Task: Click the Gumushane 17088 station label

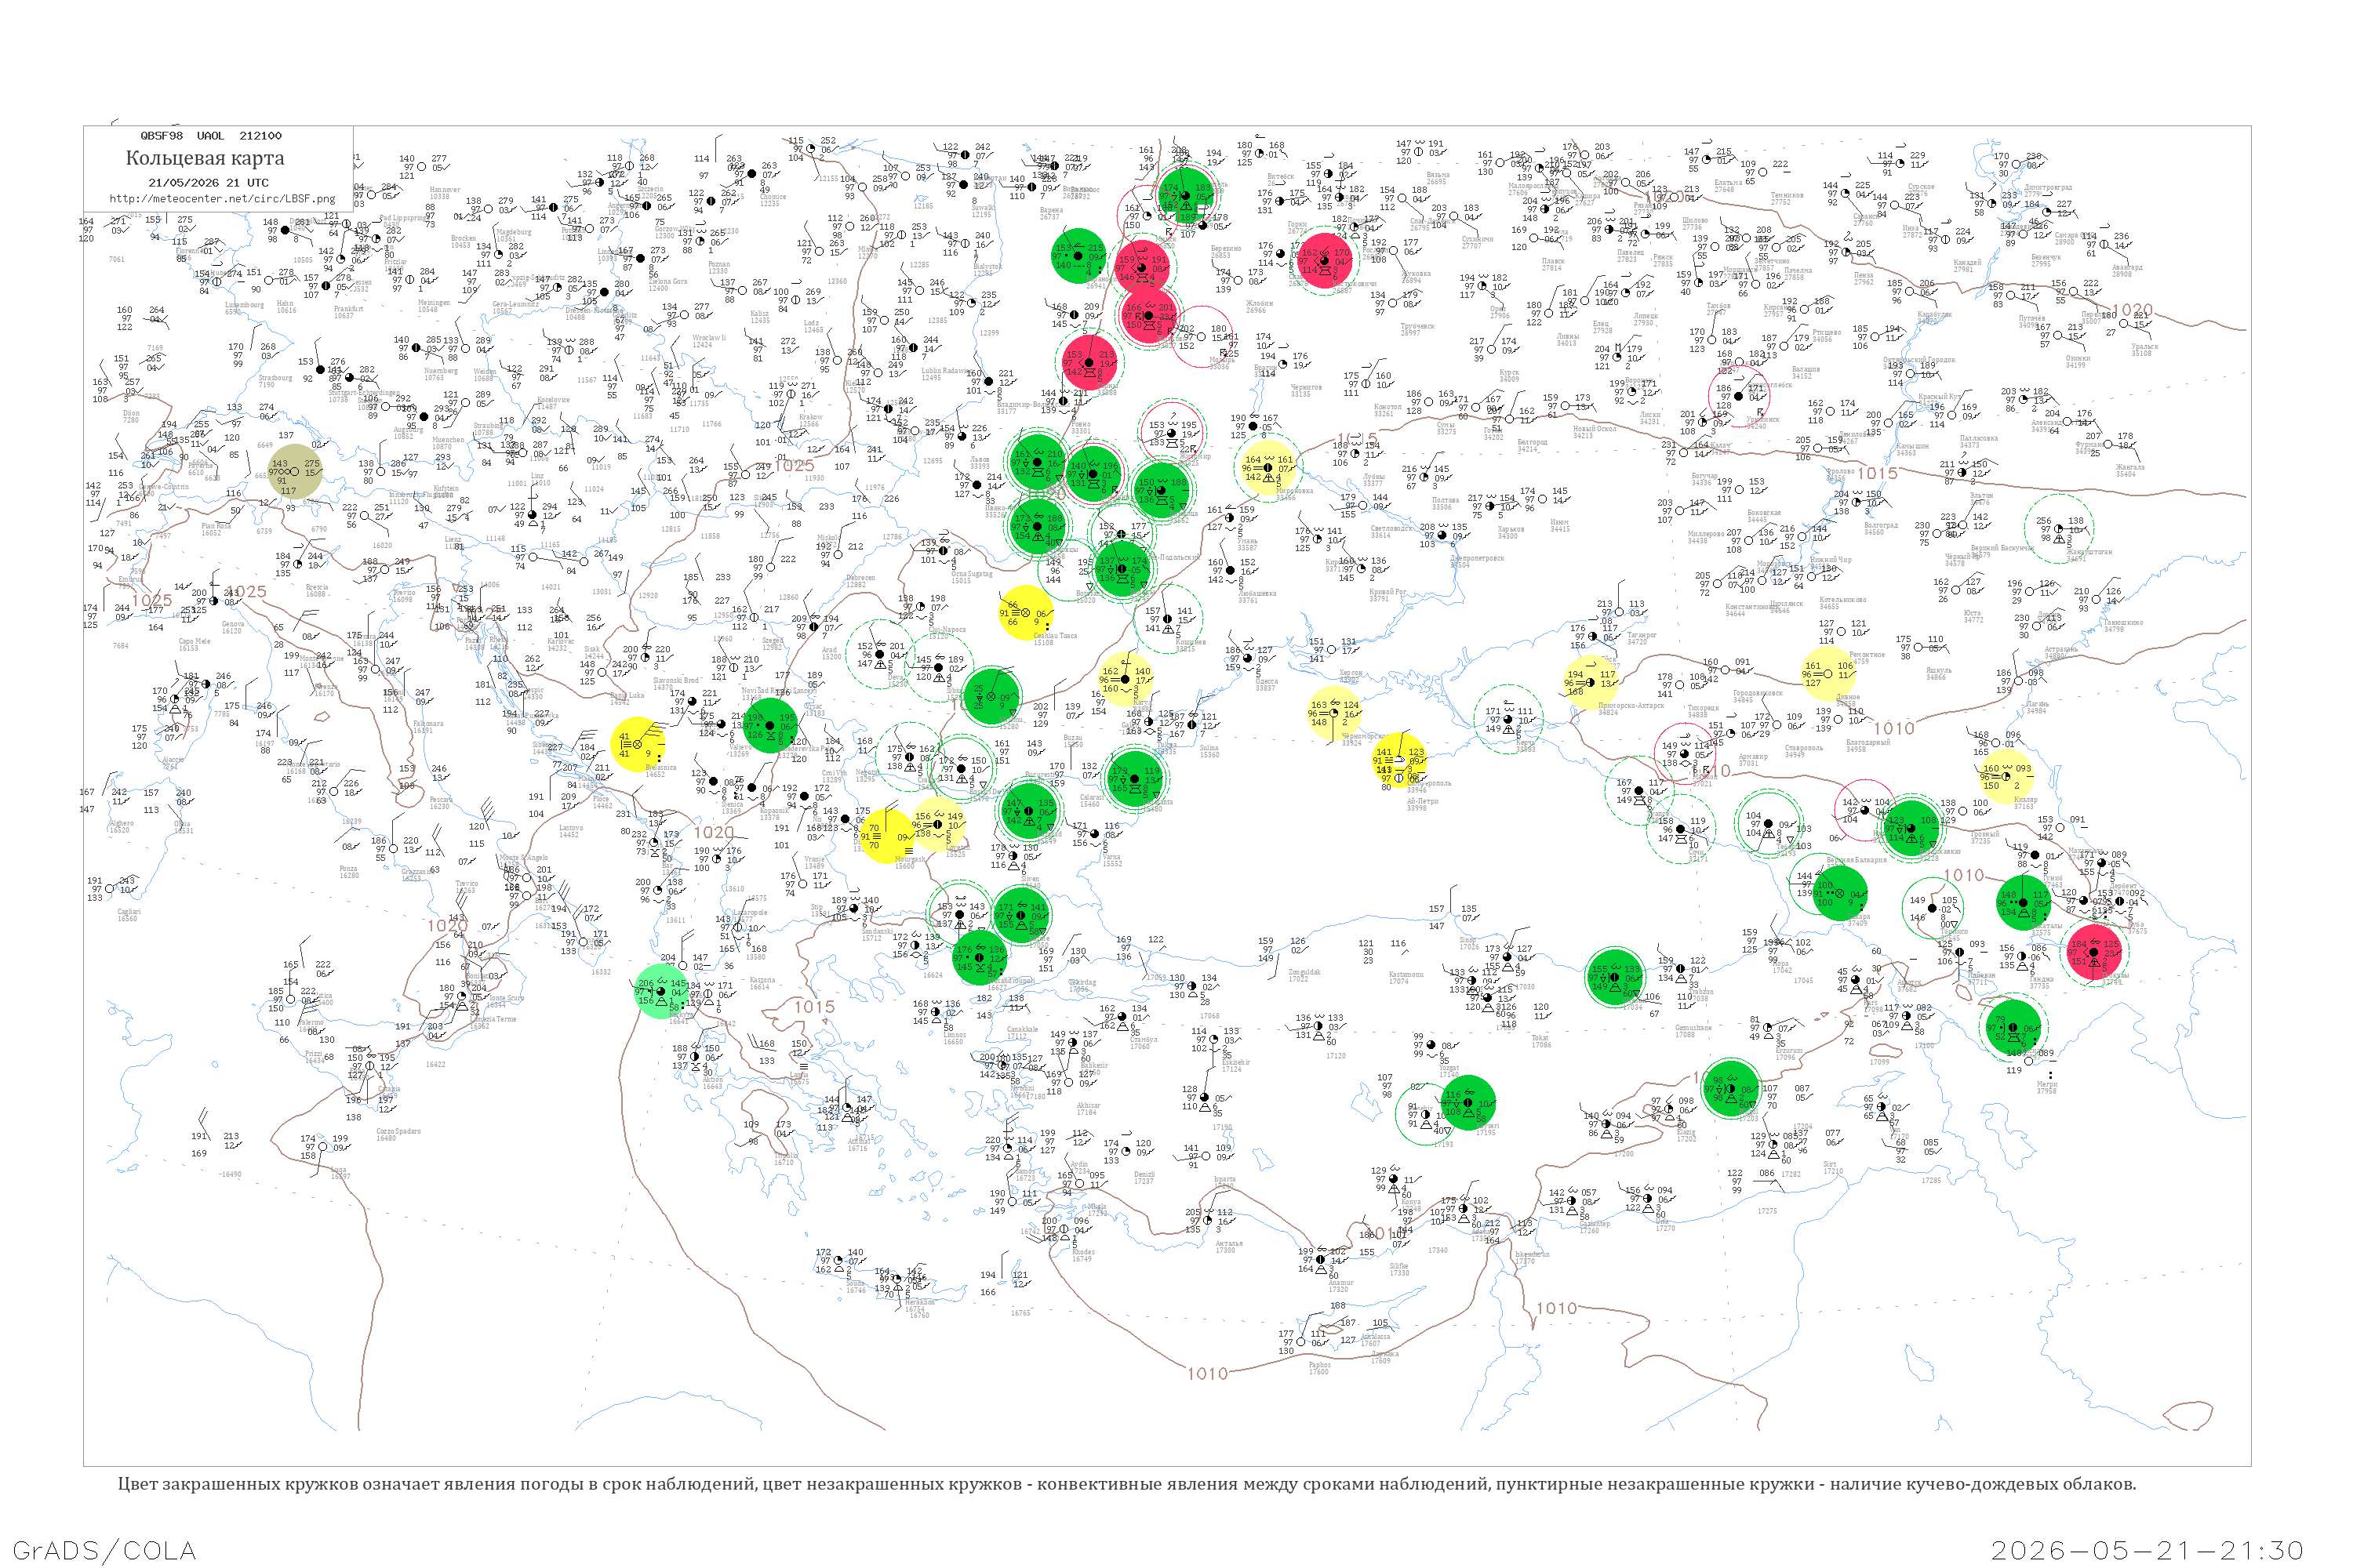Action: 1693,1031
